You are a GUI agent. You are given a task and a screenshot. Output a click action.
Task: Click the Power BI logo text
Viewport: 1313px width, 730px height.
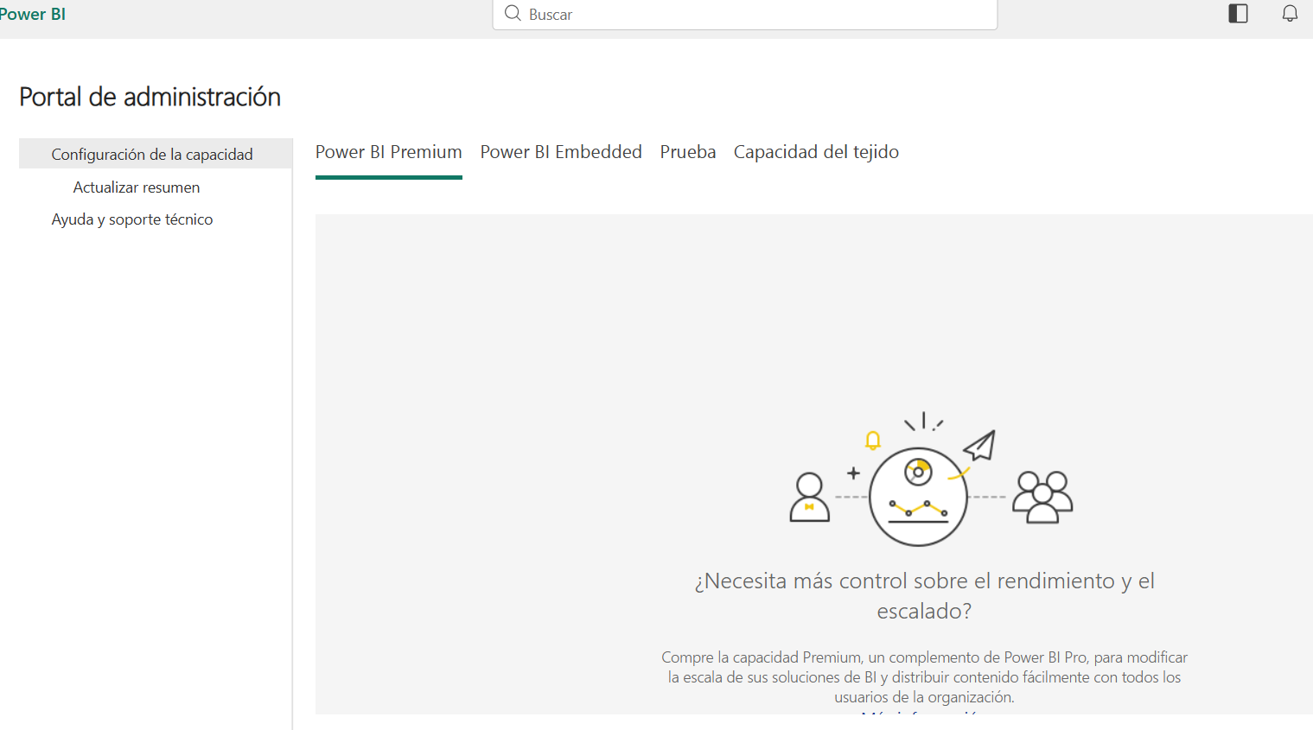[x=33, y=15]
